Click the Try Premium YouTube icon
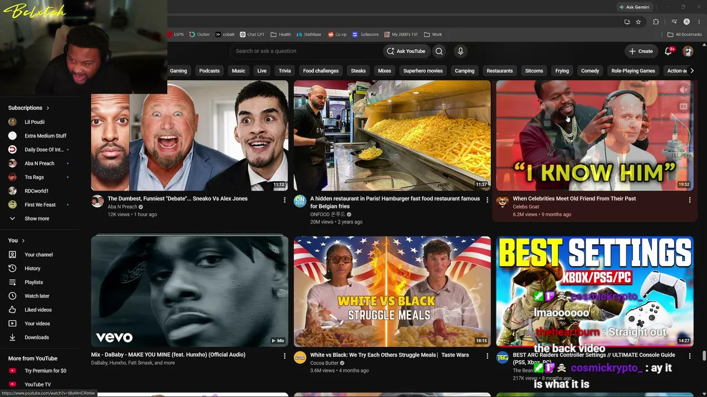 pyautogui.click(x=12, y=371)
